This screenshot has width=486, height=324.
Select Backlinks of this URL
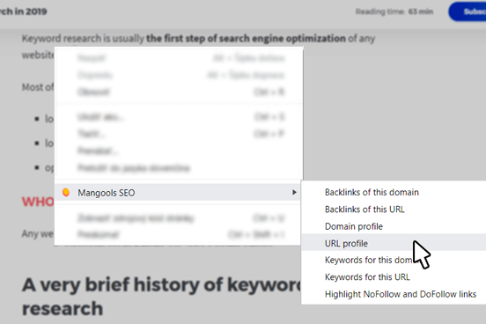coord(364,210)
